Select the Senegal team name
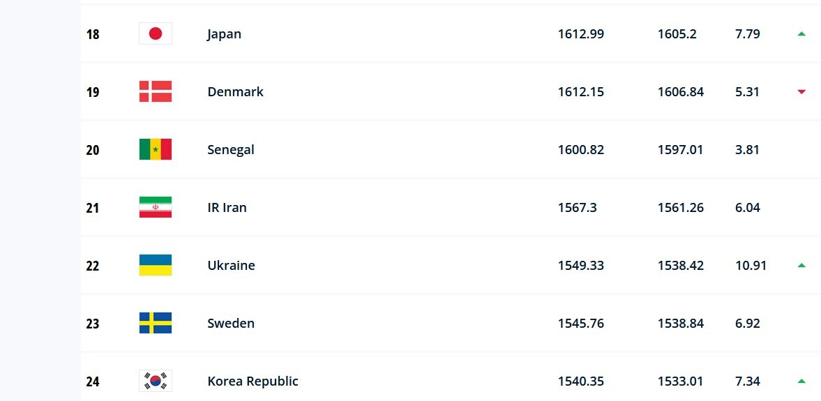The height and width of the screenshot is (401, 821). click(231, 149)
